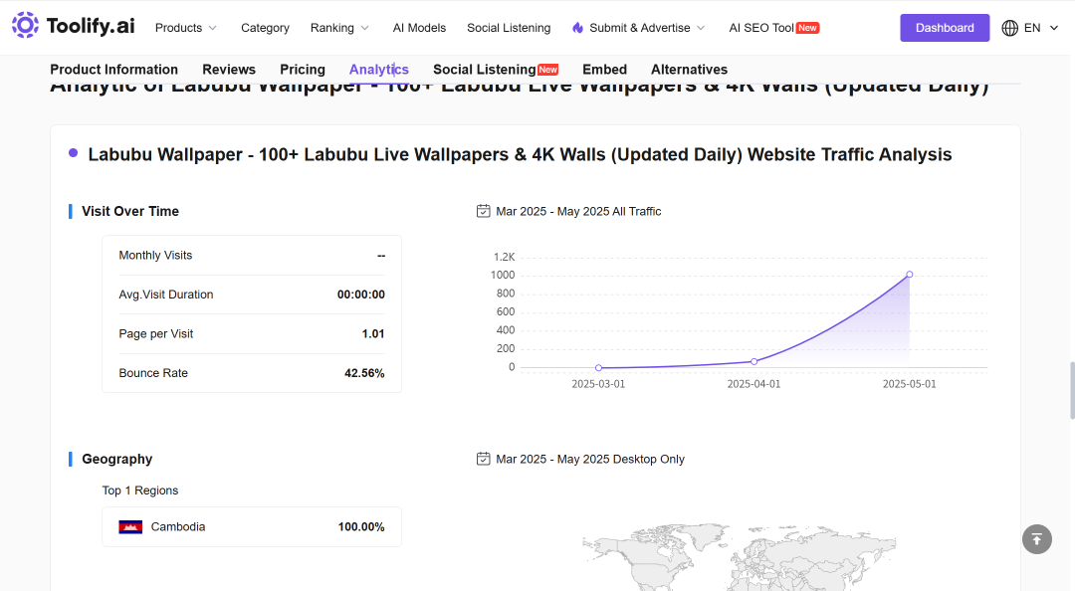This screenshot has width=1075, height=591.
Task: Click the Geography heading
Action: tap(117, 459)
